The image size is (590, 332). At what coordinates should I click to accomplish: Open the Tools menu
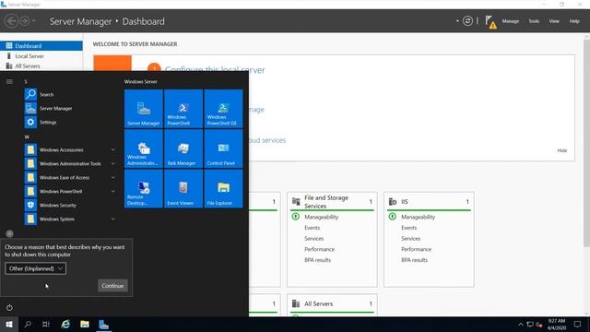coord(534,21)
